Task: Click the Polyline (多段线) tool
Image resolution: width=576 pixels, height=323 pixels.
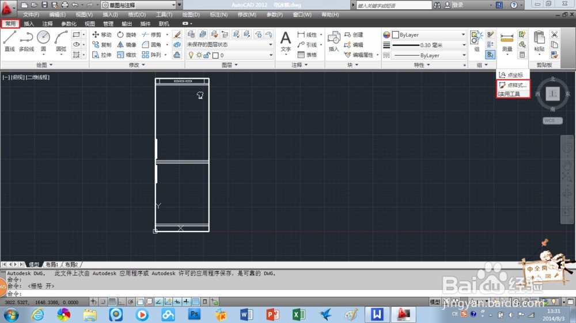Action: click(x=26, y=41)
